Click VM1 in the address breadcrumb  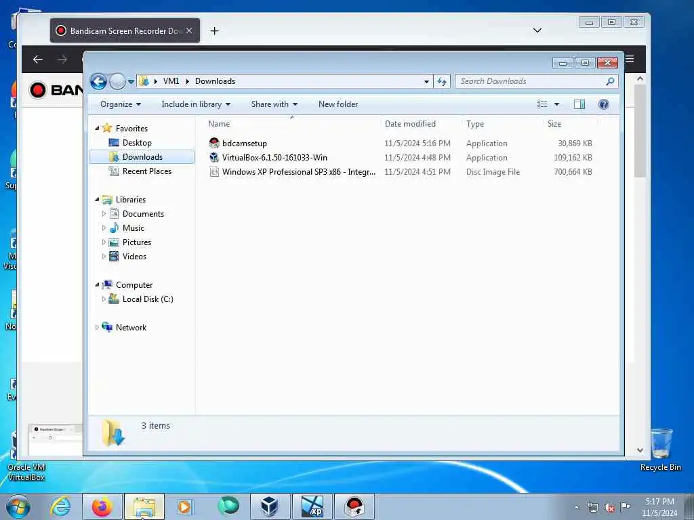click(171, 81)
